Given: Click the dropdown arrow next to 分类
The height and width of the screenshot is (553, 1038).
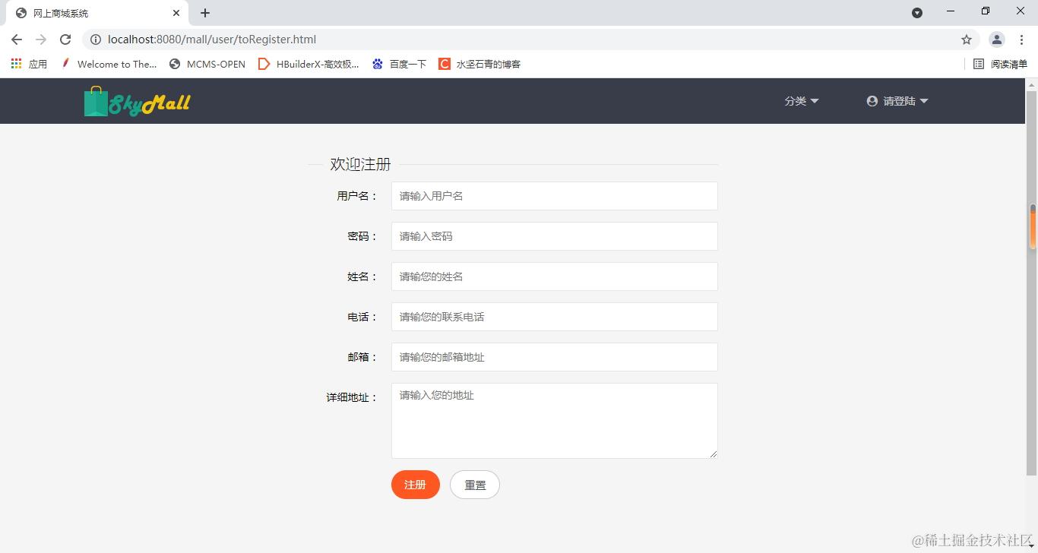Looking at the screenshot, I should 815,100.
